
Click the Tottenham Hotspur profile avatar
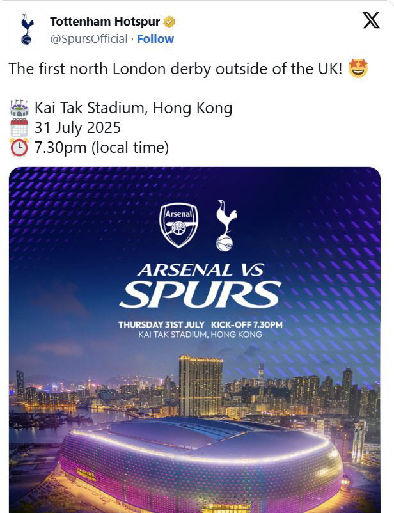click(27, 29)
